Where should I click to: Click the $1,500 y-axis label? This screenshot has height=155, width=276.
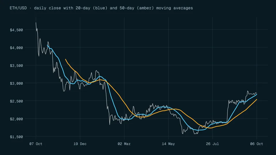pos(16,137)
